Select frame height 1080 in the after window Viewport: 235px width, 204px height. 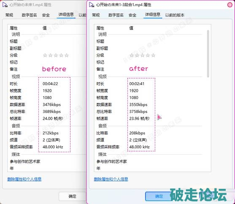pos(134,98)
